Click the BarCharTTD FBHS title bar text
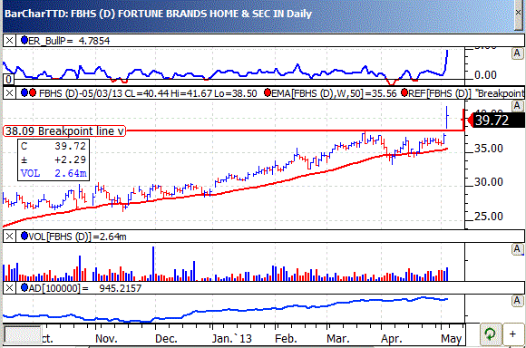 (158, 14)
